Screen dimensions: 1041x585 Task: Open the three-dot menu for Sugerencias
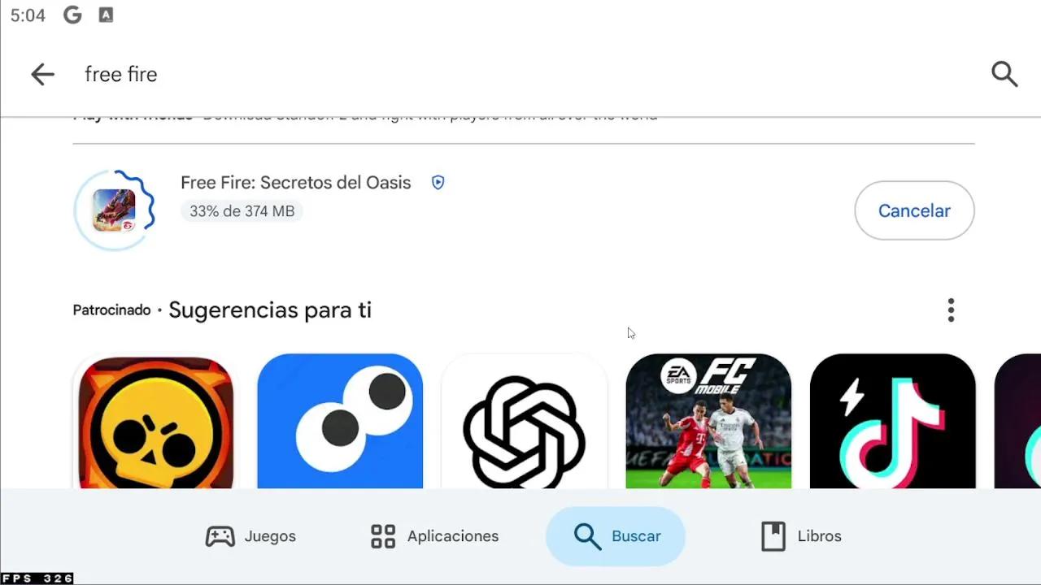pyautogui.click(x=951, y=310)
